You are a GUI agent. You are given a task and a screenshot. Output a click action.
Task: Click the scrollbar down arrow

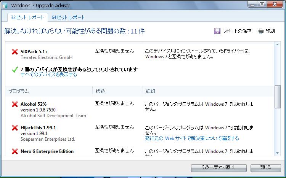tap(278, 153)
